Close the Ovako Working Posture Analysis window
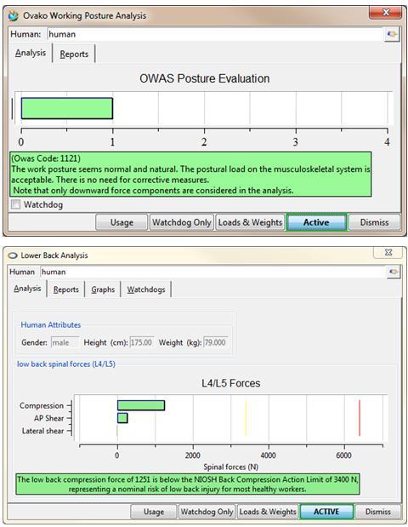408x527 pixels. [385, 13]
